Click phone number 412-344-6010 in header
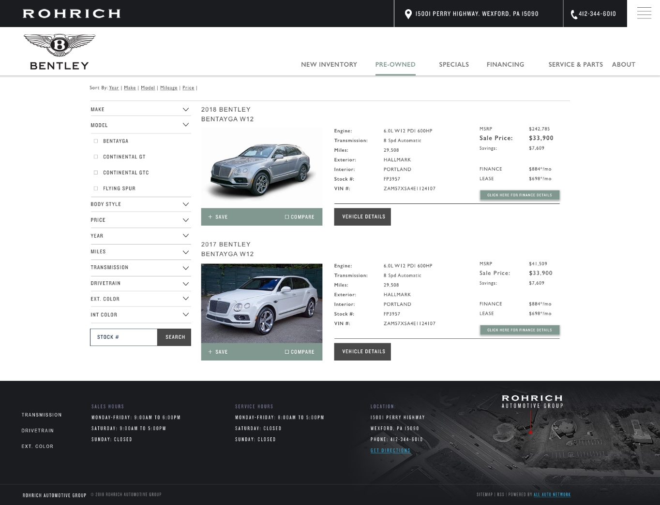Viewport: 660px width, 505px height. coord(597,14)
